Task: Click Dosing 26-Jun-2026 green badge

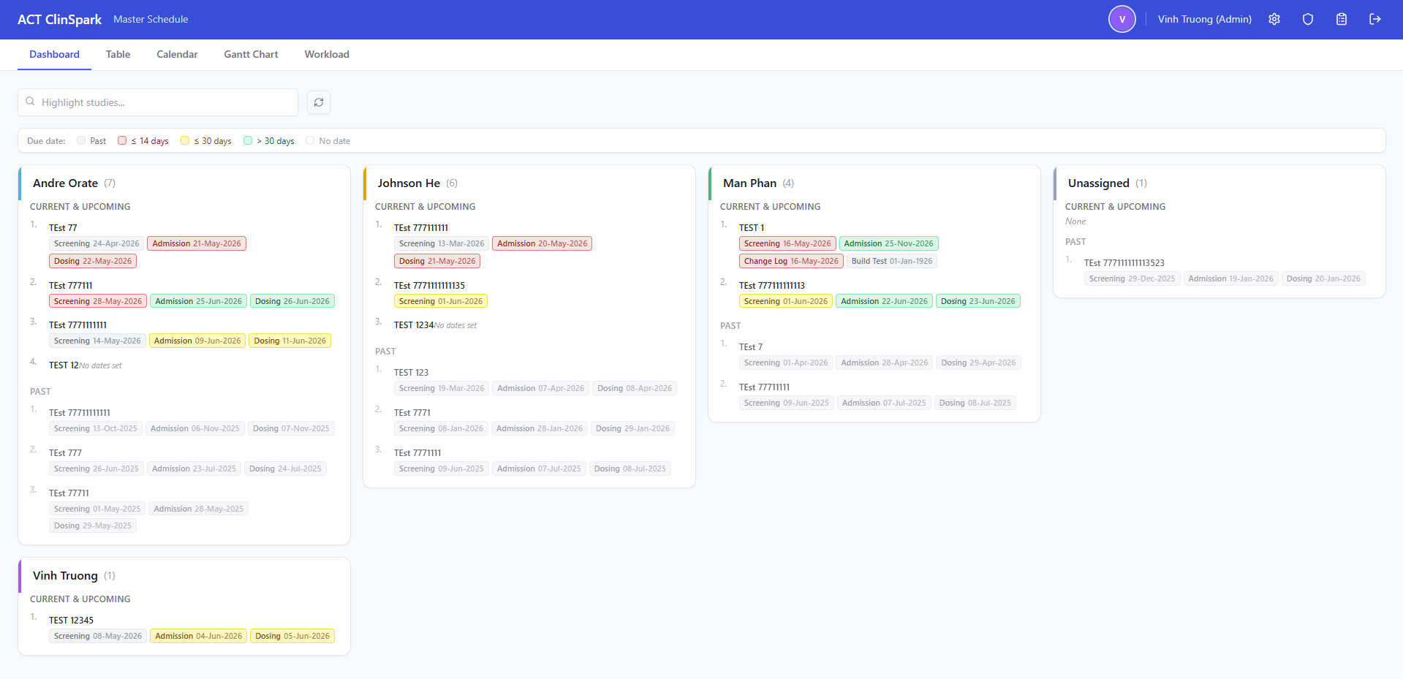Action: [292, 301]
